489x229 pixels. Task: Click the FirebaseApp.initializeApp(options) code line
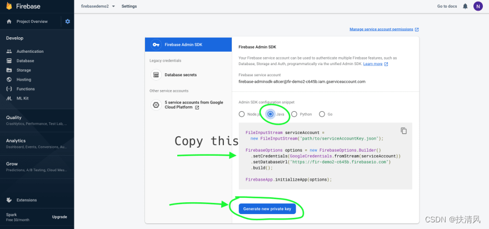coord(289,180)
